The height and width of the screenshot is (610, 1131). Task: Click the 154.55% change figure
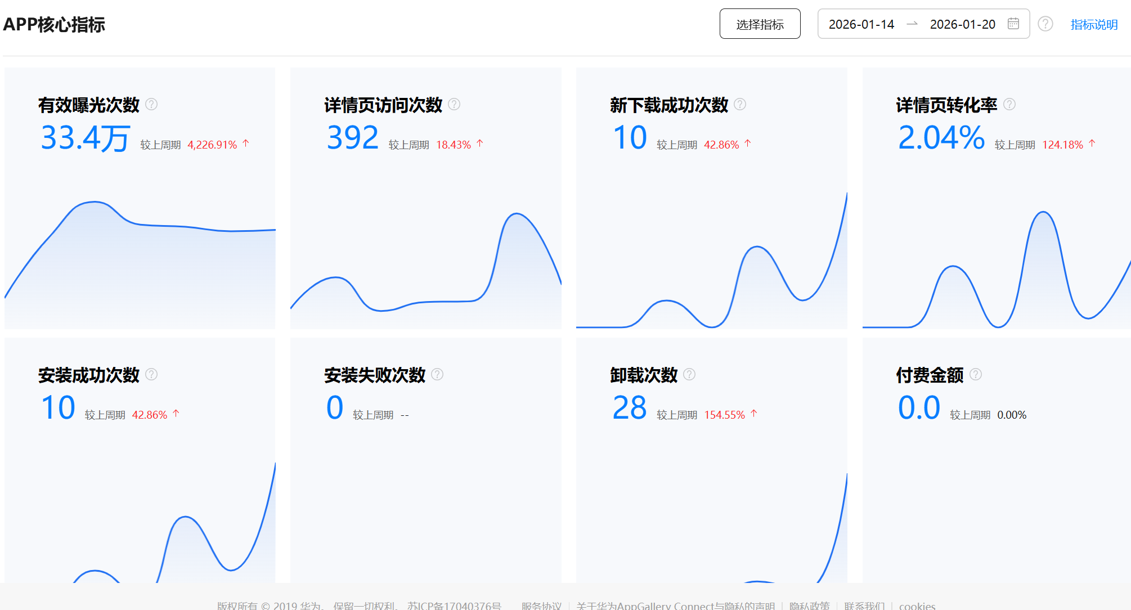(725, 415)
